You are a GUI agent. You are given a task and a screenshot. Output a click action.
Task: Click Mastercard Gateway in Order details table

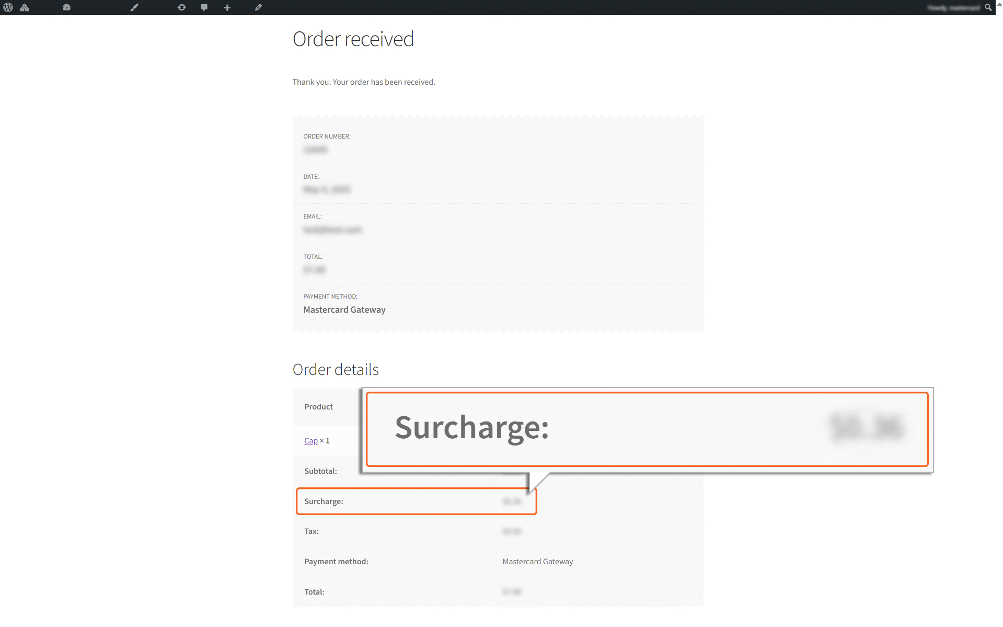pyautogui.click(x=537, y=562)
